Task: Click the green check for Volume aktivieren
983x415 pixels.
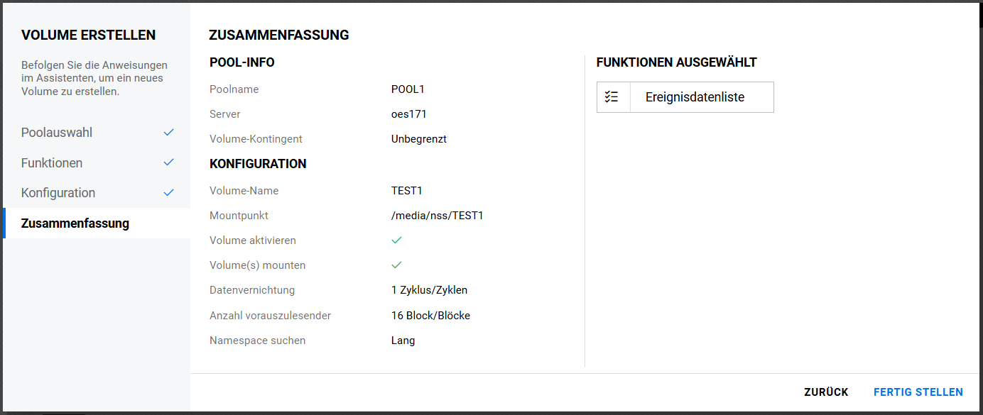Action: click(396, 240)
